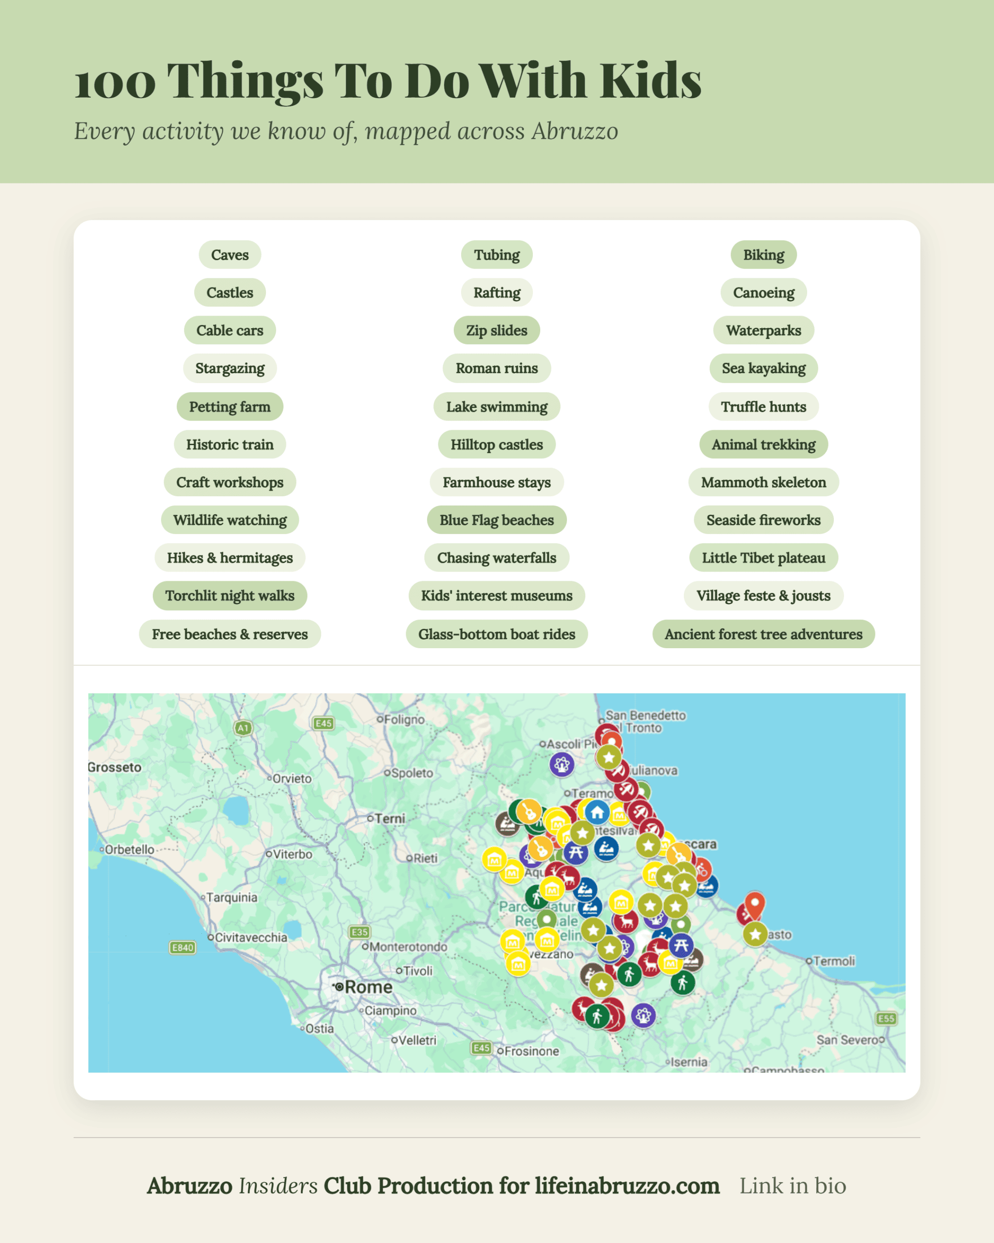Image resolution: width=994 pixels, height=1243 pixels.
Task: Click the Petting farm tag
Action: pos(230,406)
